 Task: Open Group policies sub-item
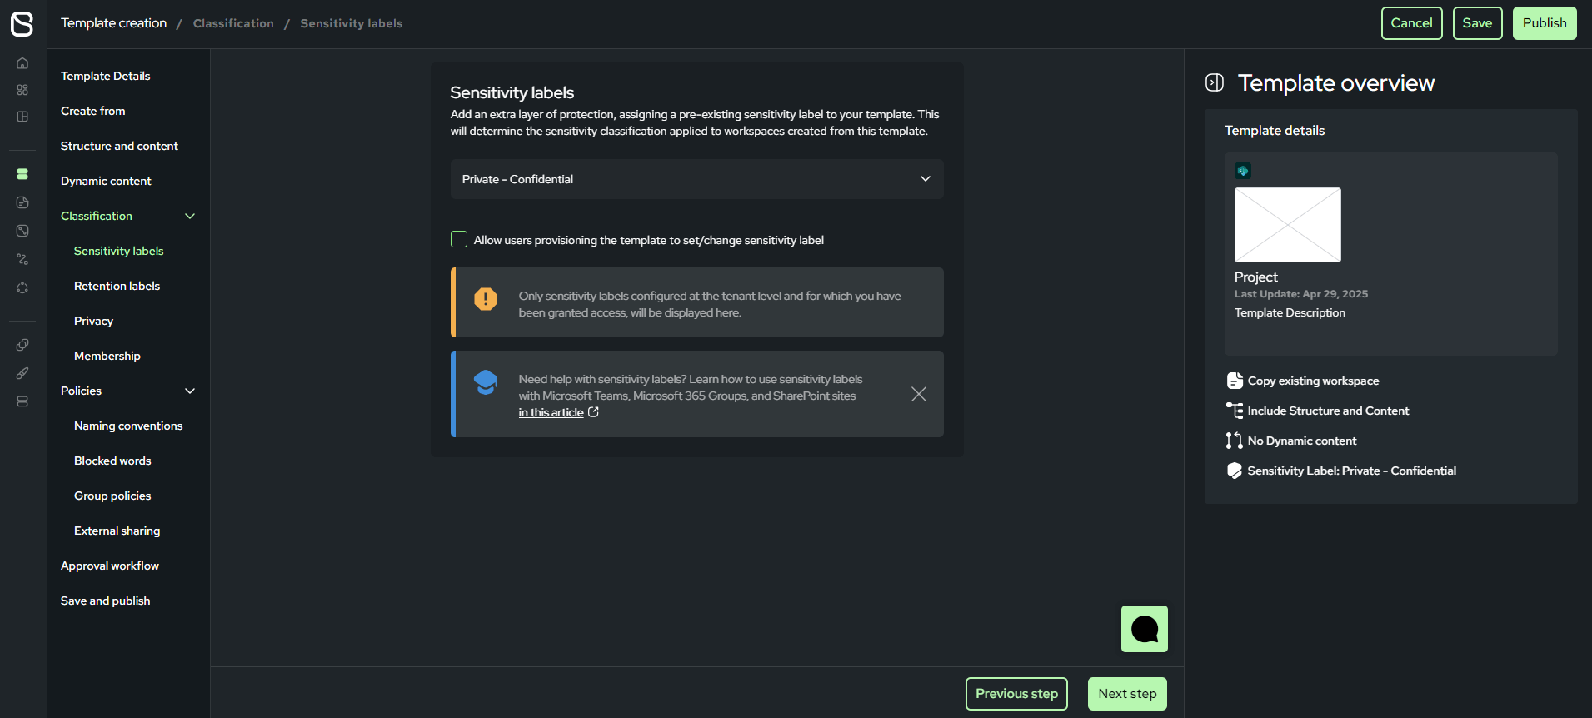click(x=112, y=496)
